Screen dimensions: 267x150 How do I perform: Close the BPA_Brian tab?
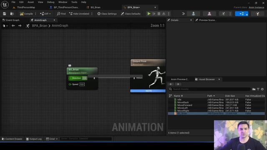155,7
